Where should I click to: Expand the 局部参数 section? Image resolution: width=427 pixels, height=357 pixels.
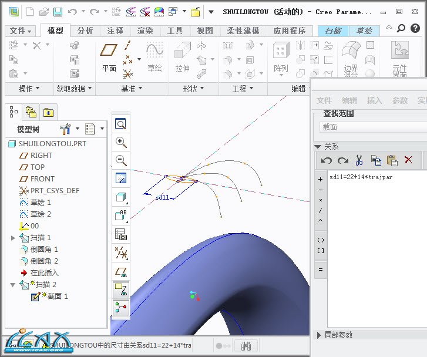(319, 335)
